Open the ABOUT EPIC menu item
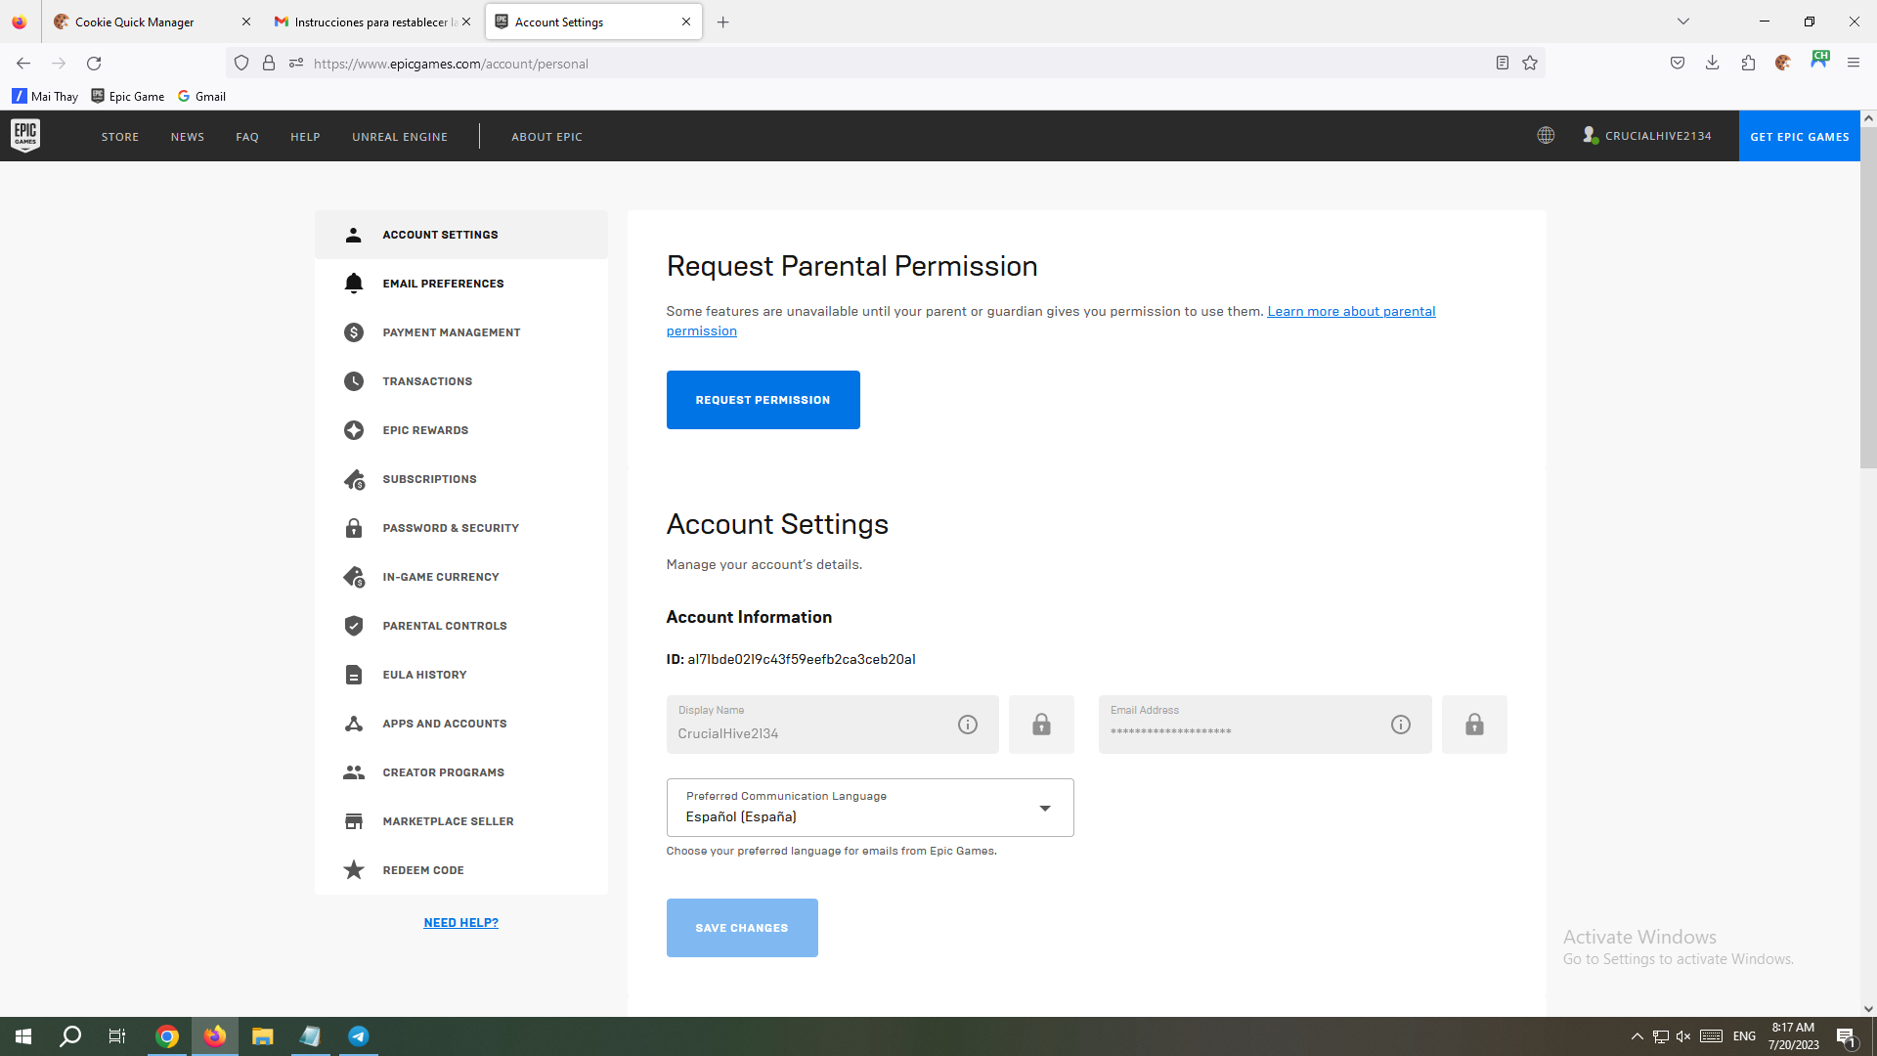This screenshot has width=1877, height=1056. (x=546, y=137)
